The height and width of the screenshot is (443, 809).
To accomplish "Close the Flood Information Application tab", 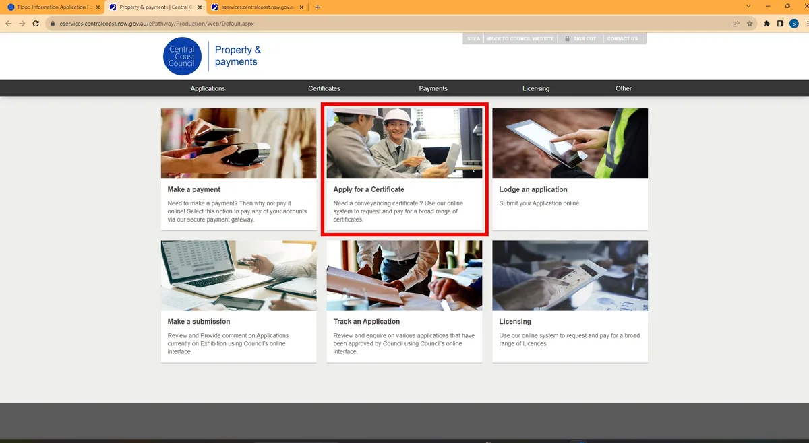I will [x=97, y=7].
